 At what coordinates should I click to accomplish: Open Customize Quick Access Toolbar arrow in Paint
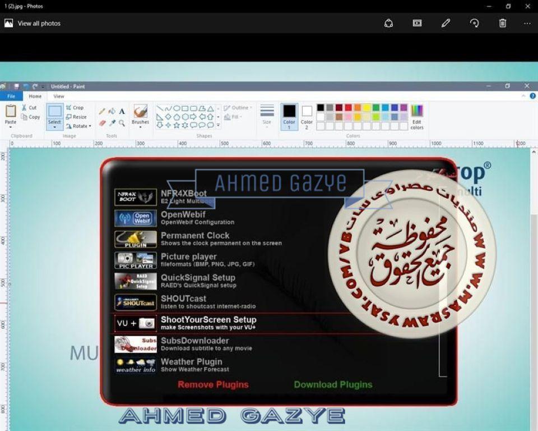click(x=43, y=86)
